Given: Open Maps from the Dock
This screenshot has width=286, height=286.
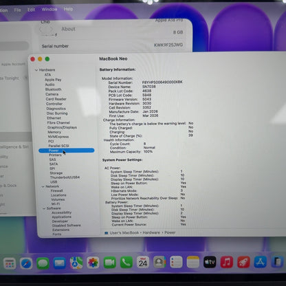Looking at the screenshot, I should pyautogui.click(x=76, y=263).
